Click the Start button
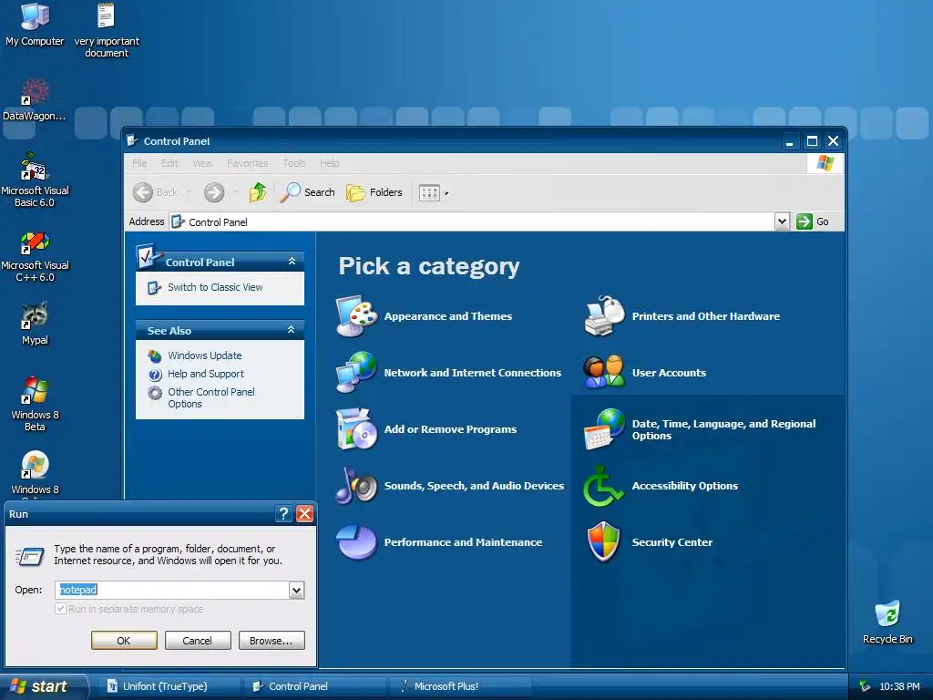 pos(44,686)
